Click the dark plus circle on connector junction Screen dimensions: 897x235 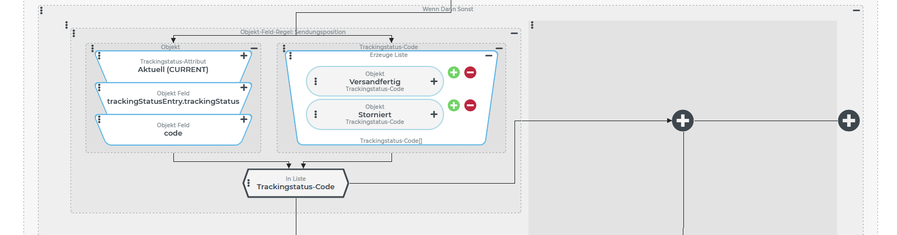(x=683, y=121)
